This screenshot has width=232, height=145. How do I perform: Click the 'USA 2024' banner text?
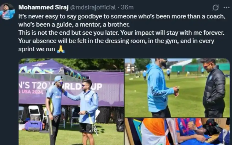(x=31, y=92)
